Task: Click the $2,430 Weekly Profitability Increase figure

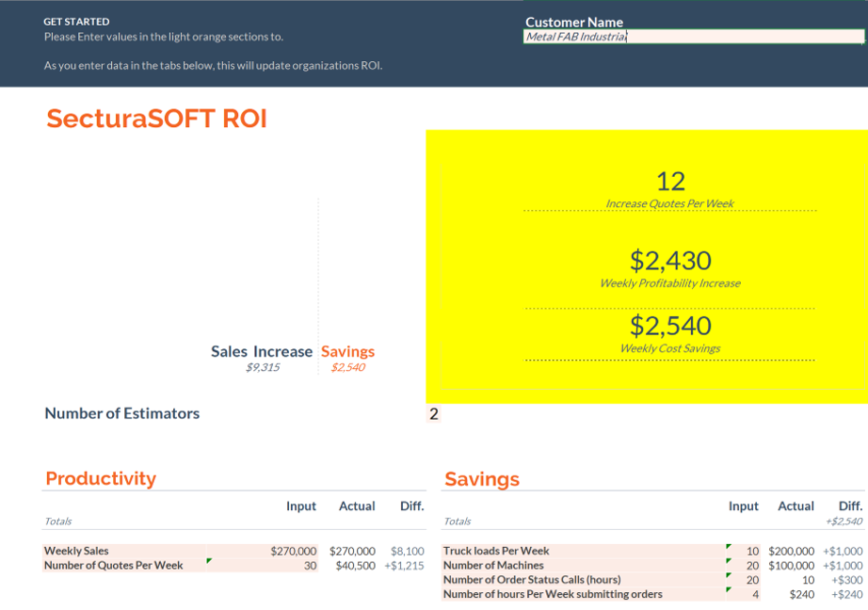Action: point(670,261)
